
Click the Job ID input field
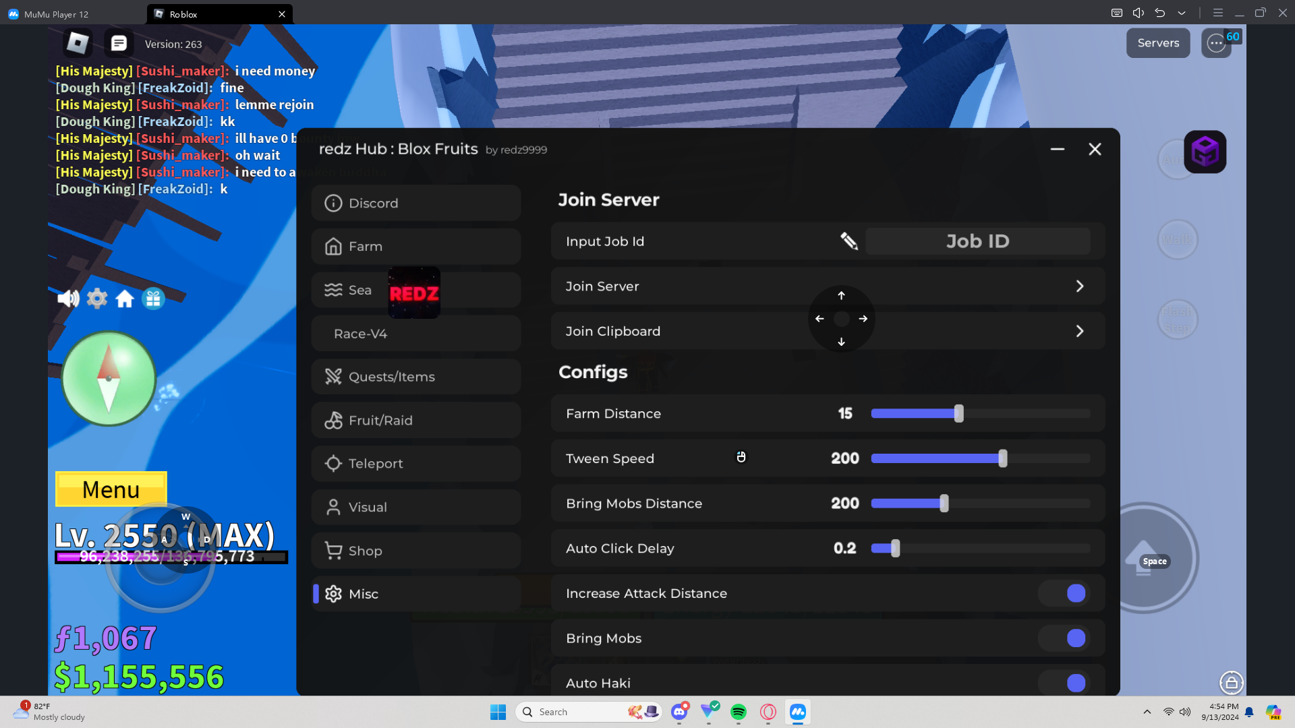(978, 241)
